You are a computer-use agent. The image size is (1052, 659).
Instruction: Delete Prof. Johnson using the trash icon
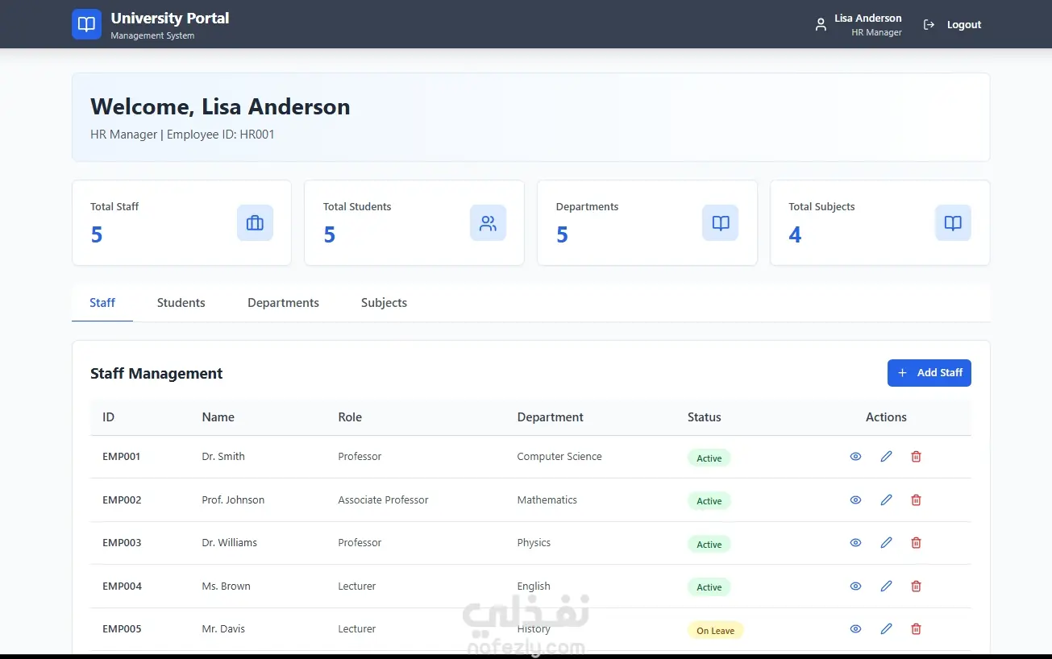(916, 500)
